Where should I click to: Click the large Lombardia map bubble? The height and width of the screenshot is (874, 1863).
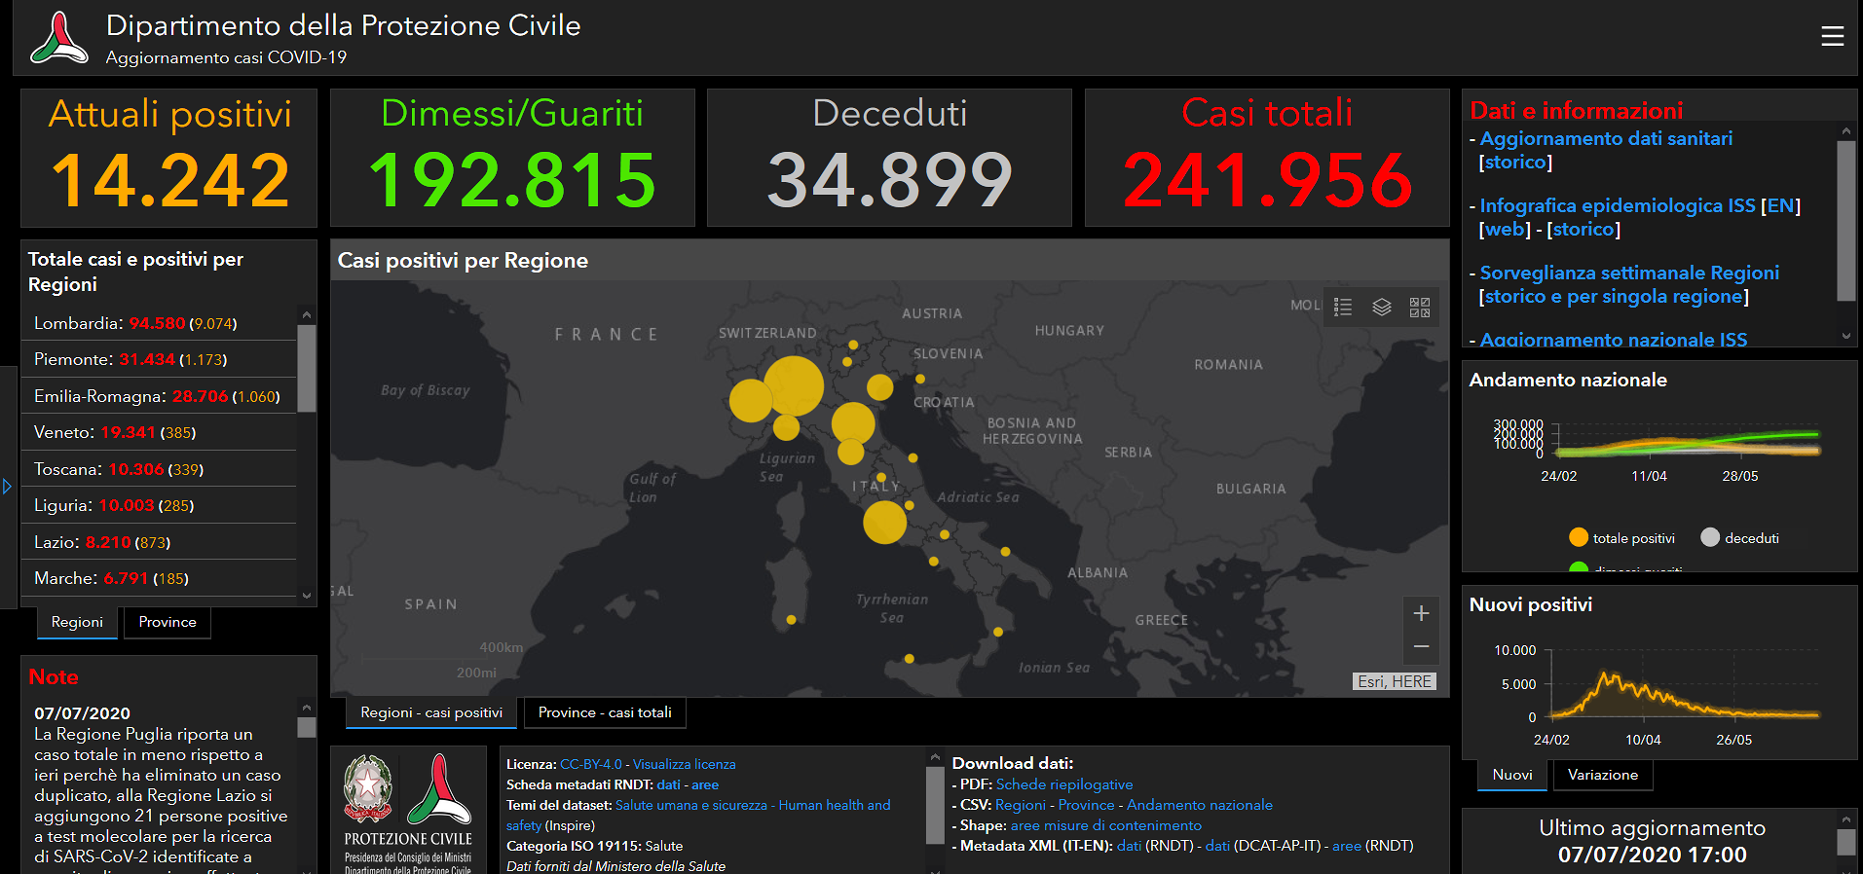[x=794, y=385]
